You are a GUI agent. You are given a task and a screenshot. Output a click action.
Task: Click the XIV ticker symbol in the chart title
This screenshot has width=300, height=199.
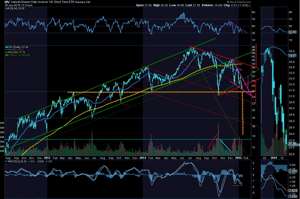click(x=7, y=2)
